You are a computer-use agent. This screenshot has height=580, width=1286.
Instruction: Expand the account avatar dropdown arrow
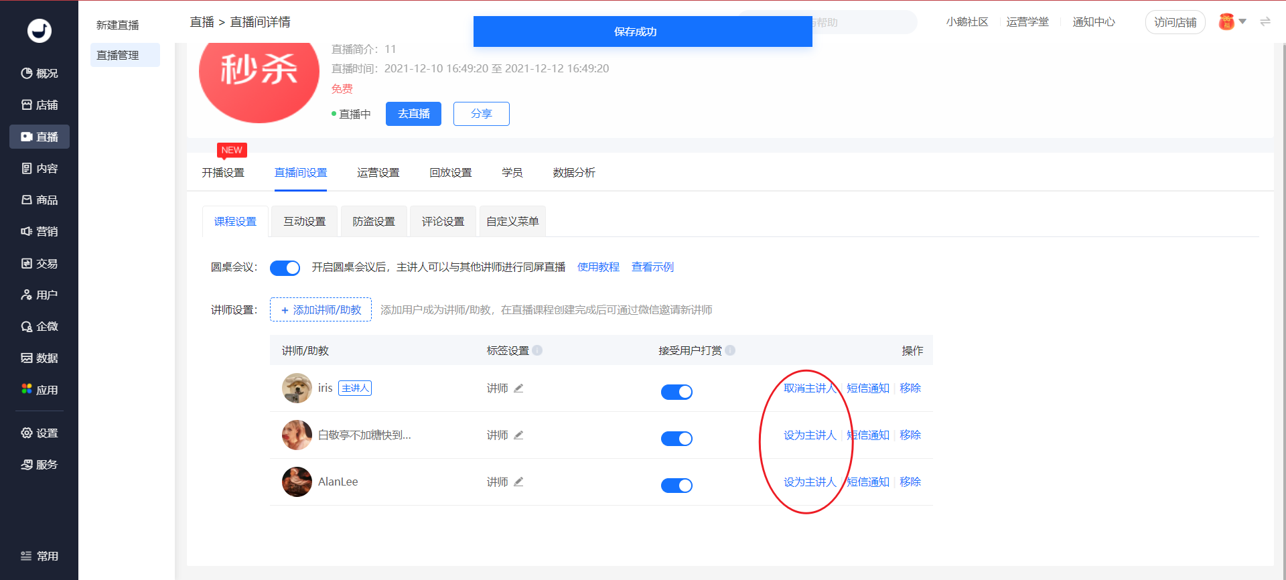1242,22
